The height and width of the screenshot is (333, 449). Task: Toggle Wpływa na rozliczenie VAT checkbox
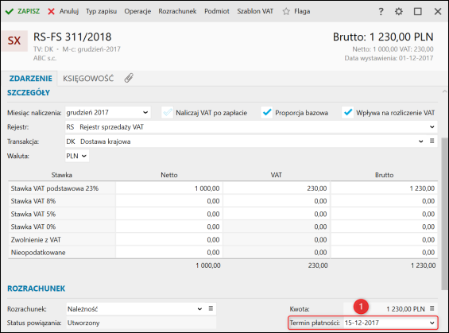tap(347, 113)
